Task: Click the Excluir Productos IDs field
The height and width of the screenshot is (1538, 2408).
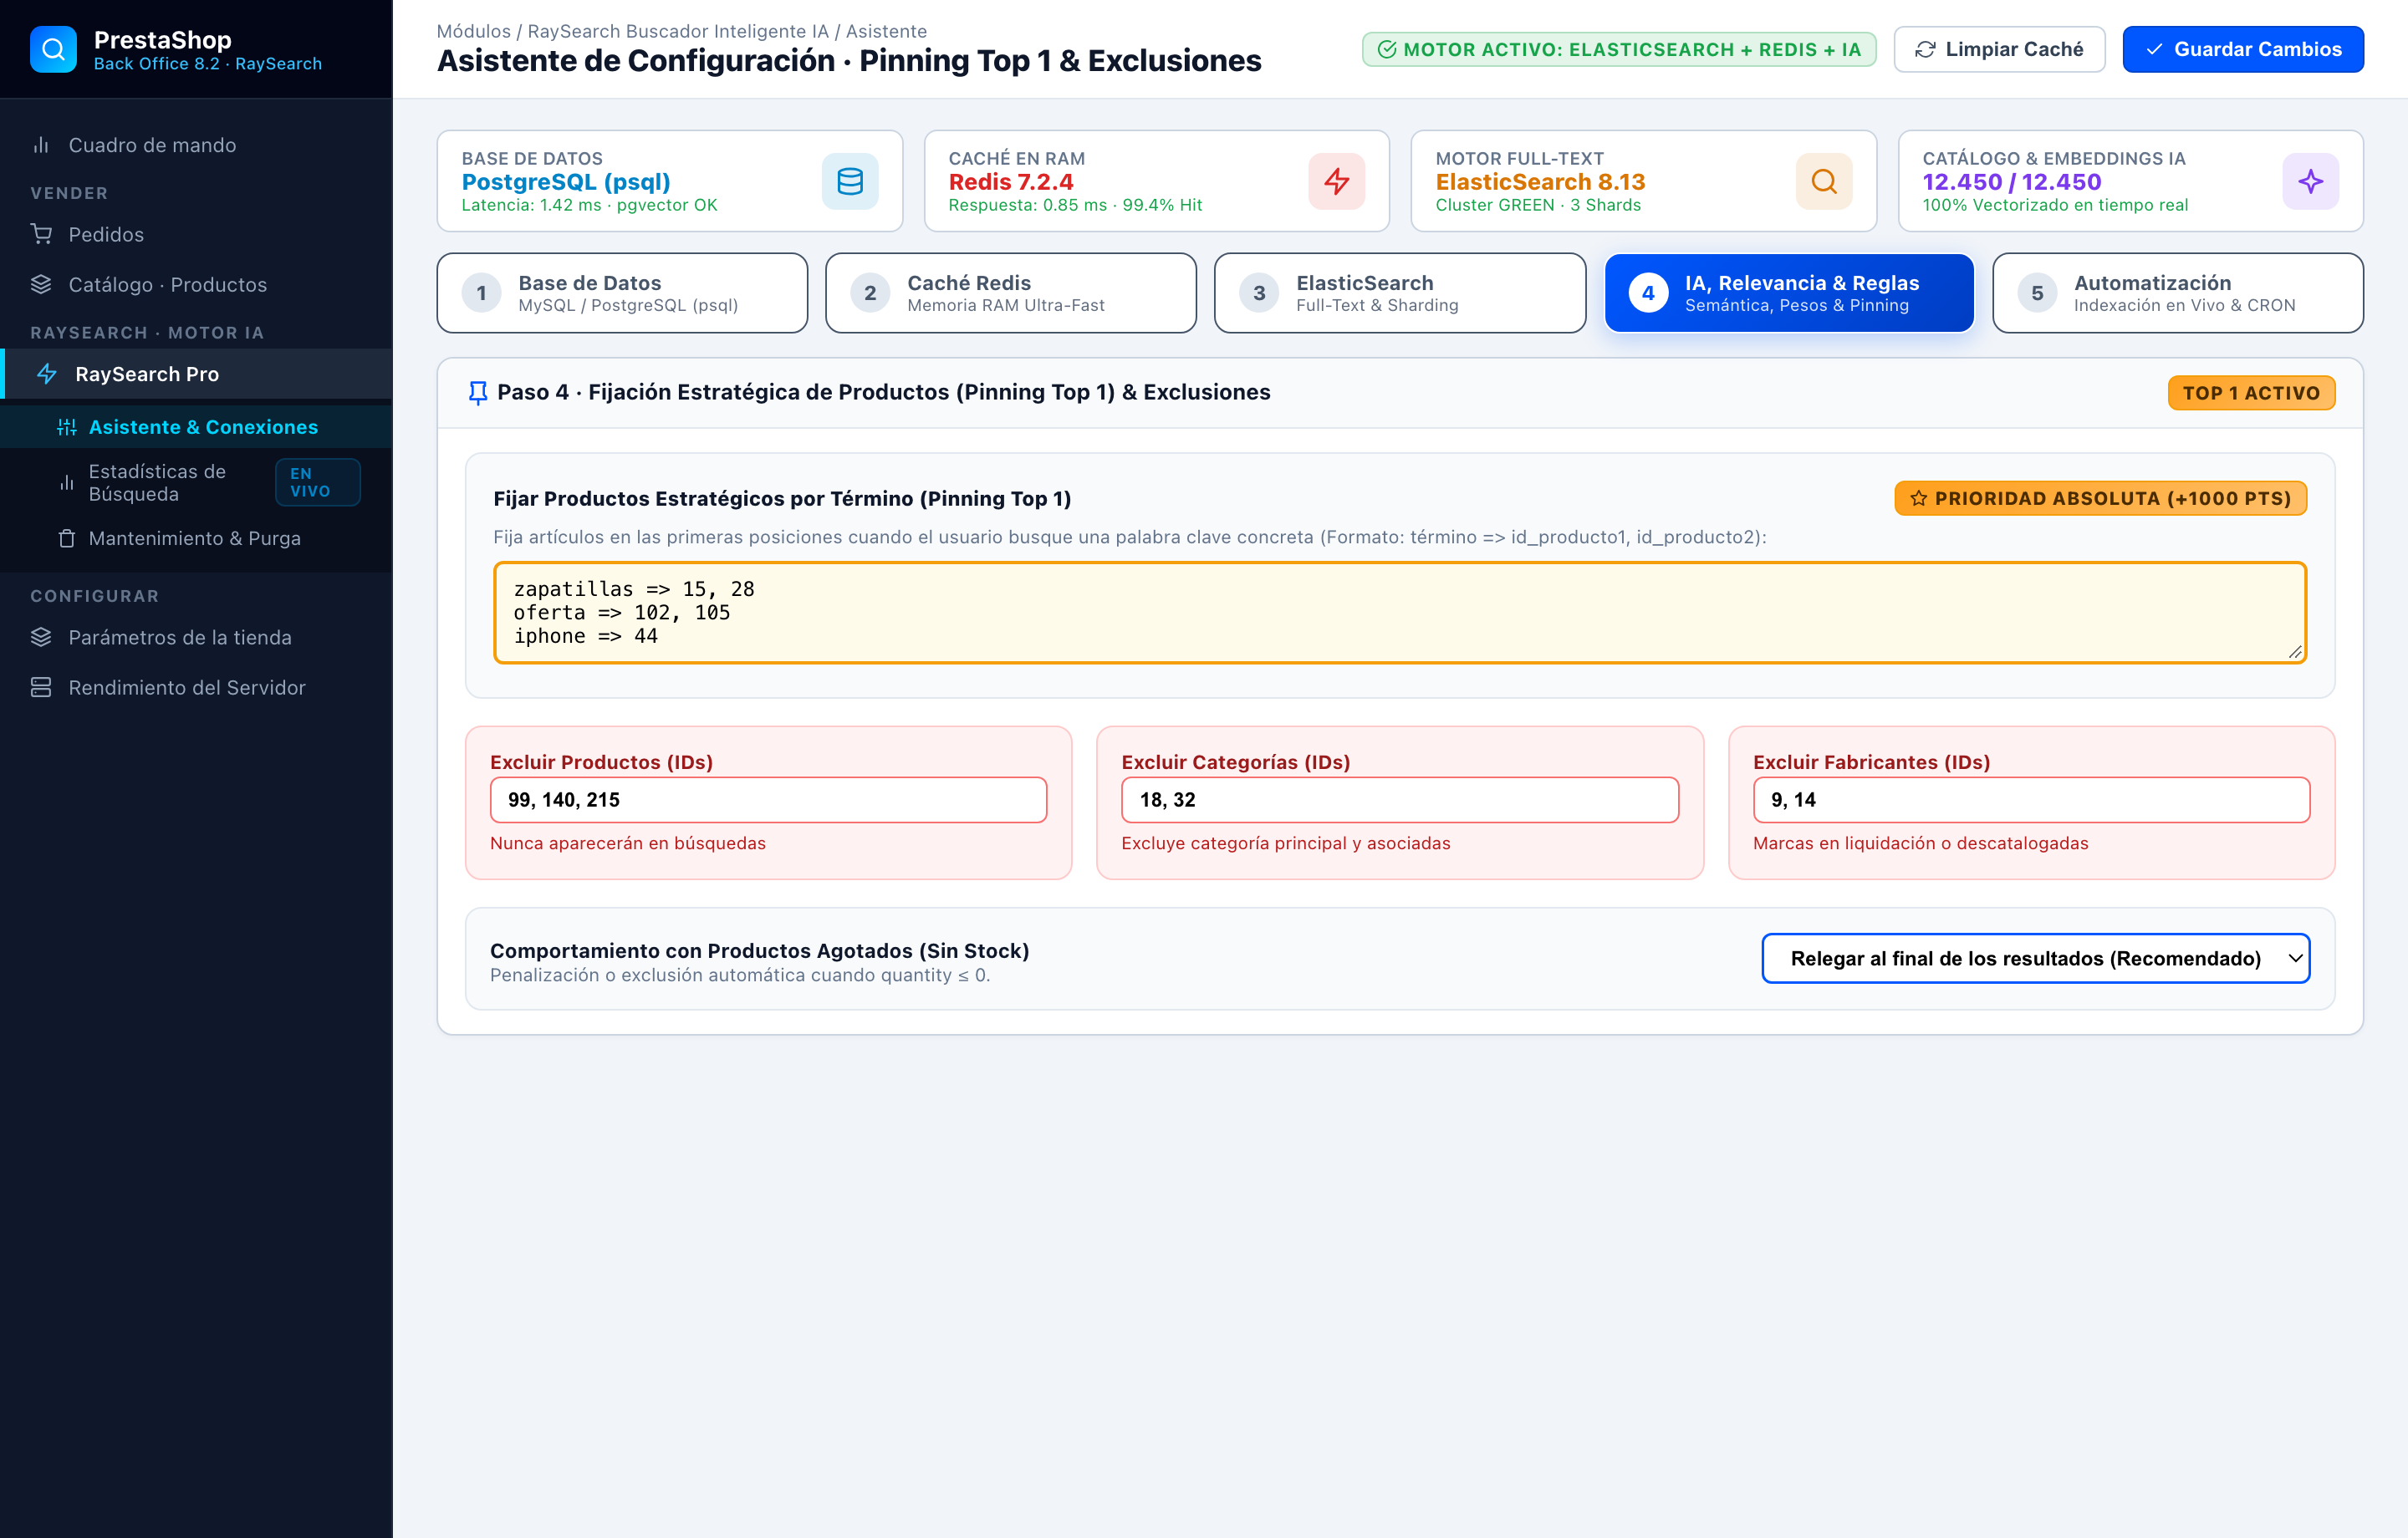Action: tap(768, 799)
